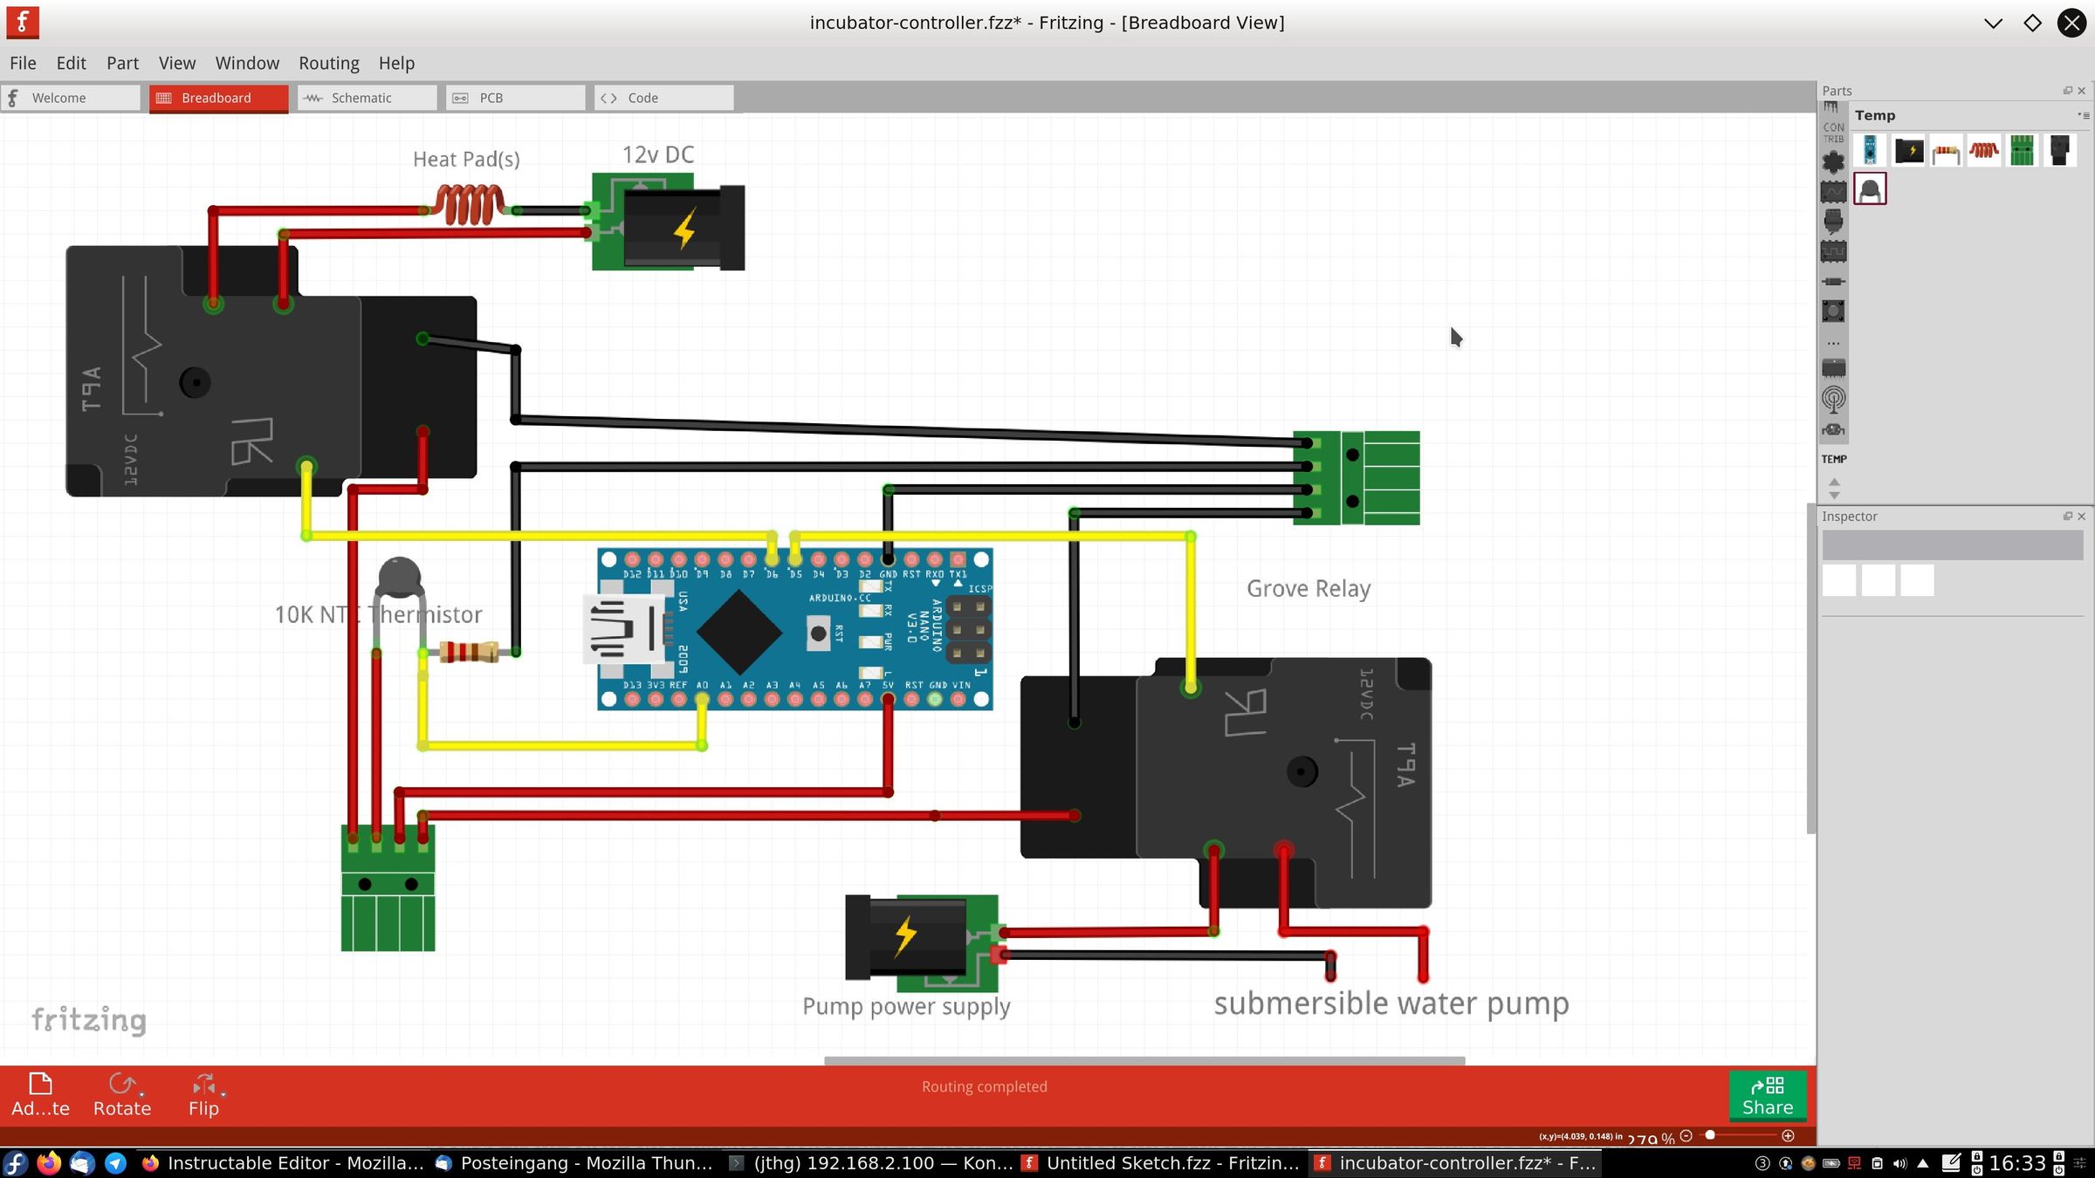Pick the red heating coil part

(1983, 150)
